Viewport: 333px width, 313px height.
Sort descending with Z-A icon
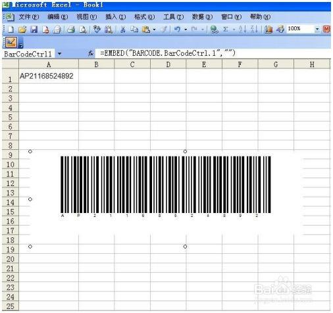click(x=254, y=29)
